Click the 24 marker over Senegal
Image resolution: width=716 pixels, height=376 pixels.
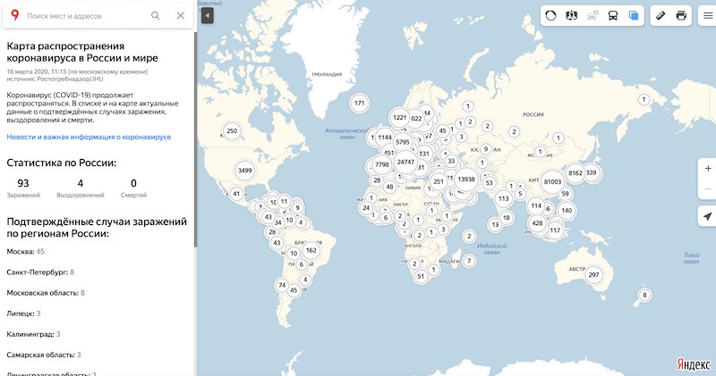(366, 208)
